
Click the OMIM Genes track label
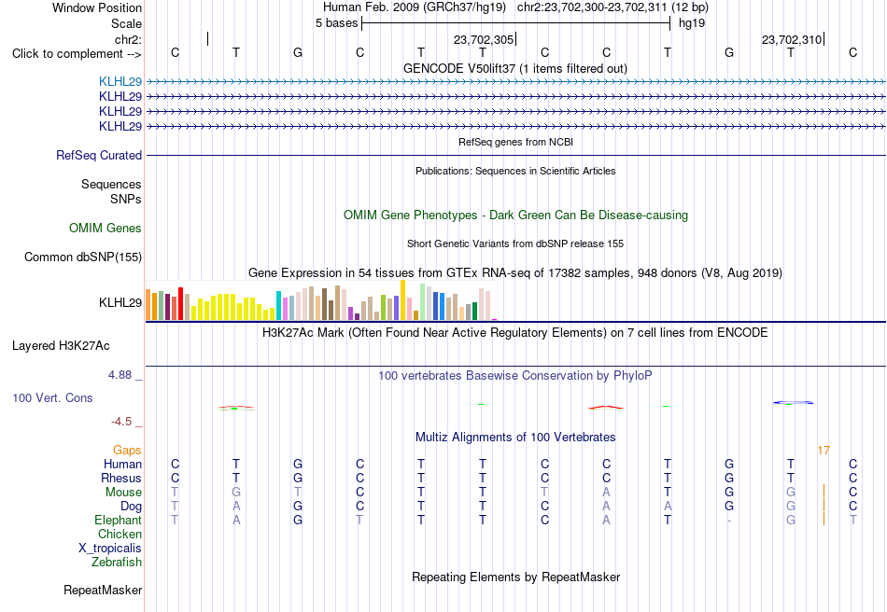point(106,228)
